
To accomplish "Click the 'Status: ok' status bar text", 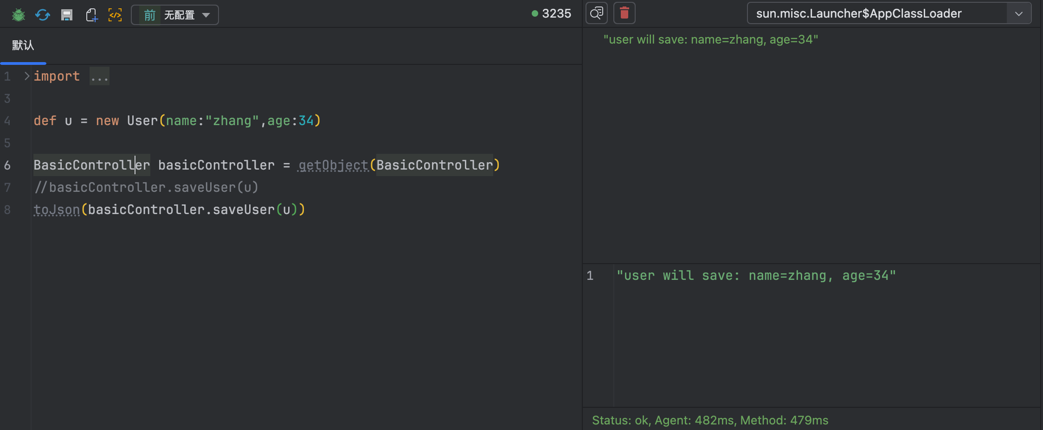I will [710, 420].
